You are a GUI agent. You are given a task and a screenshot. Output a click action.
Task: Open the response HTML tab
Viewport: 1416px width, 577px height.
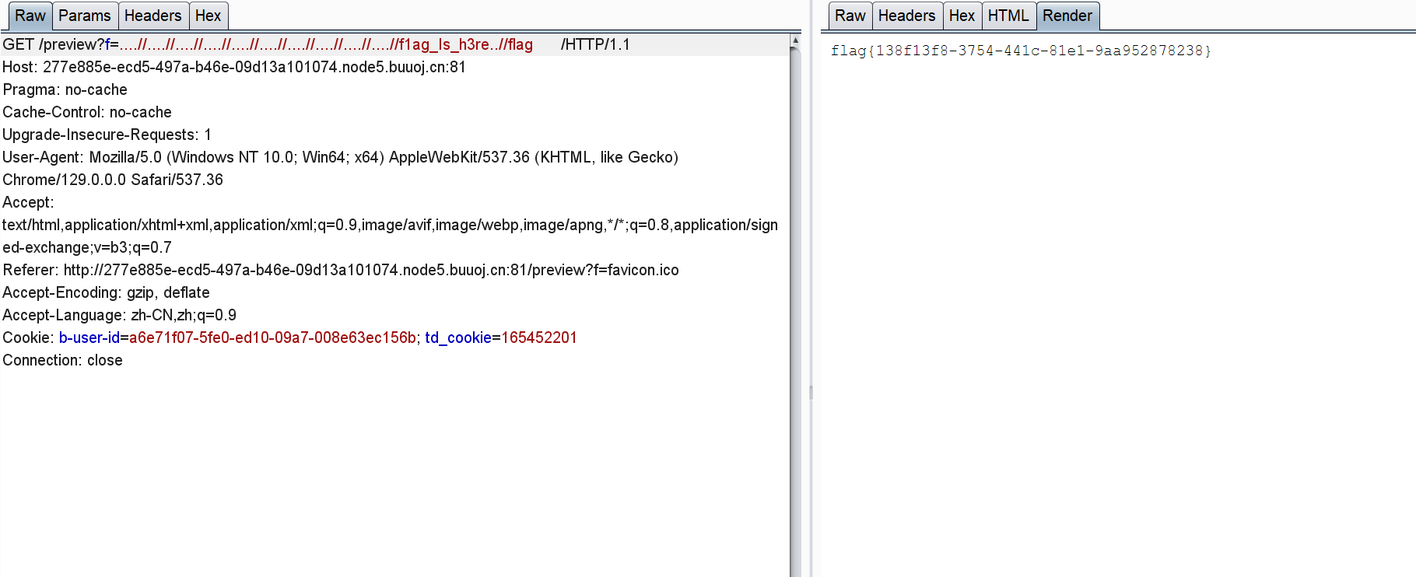click(1008, 16)
